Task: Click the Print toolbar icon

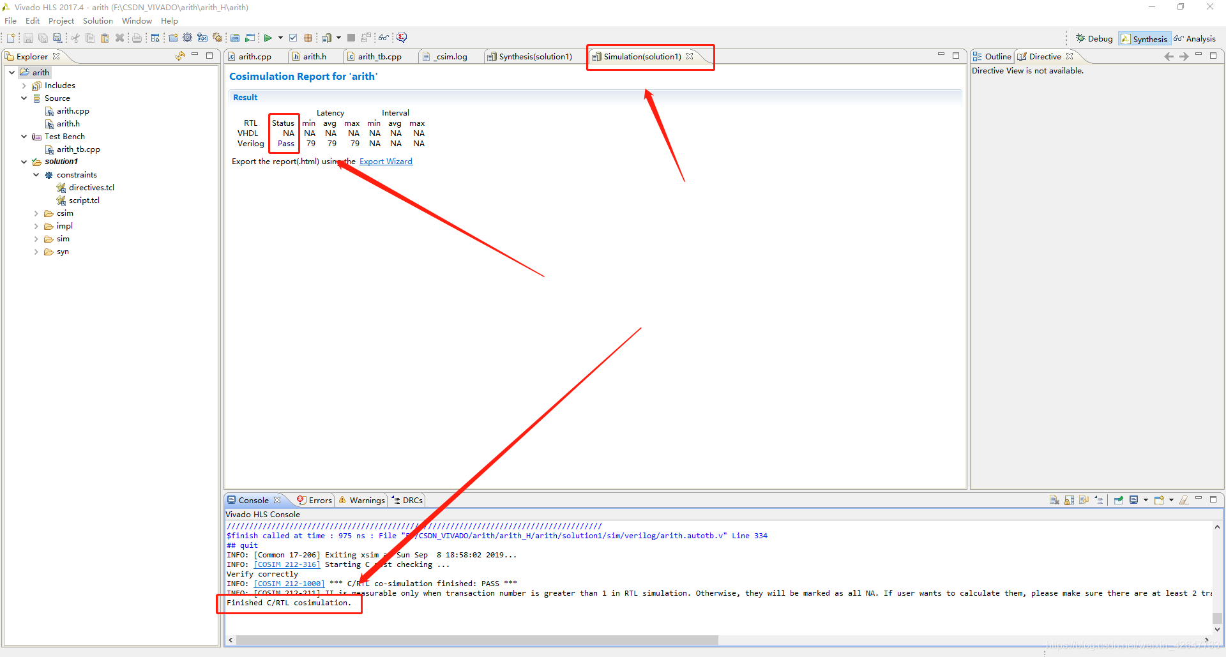Action: [137, 38]
